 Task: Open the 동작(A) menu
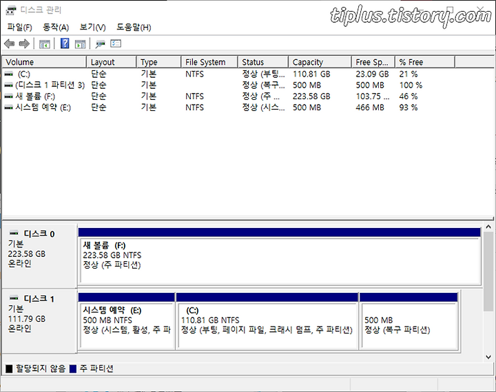[56, 28]
